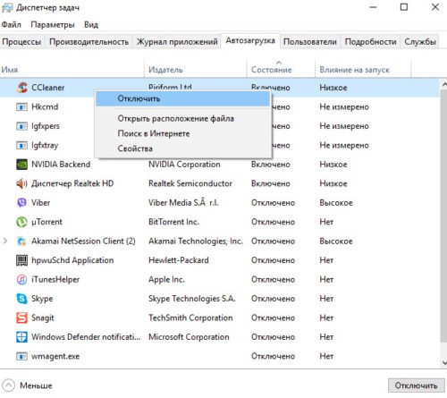Click Отключено status in the Snagit row
The height and width of the screenshot is (398, 447).
[x=273, y=318]
